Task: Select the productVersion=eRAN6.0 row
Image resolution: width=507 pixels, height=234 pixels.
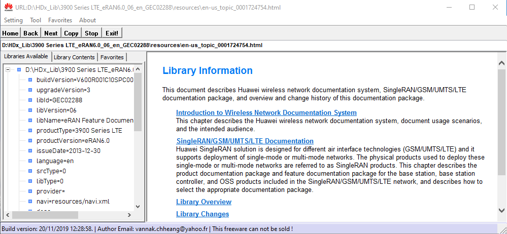Action: pyautogui.click(x=73, y=141)
